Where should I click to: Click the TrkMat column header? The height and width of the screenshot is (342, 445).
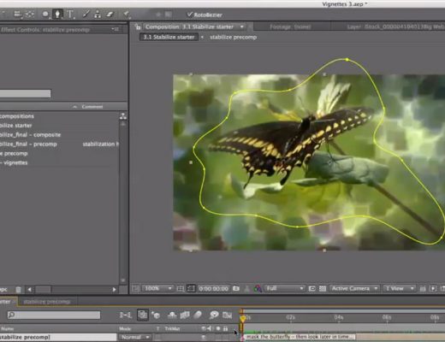pyautogui.click(x=172, y=328)
